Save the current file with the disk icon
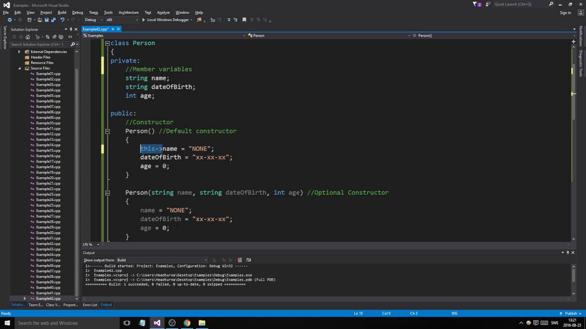 [47, 20]
